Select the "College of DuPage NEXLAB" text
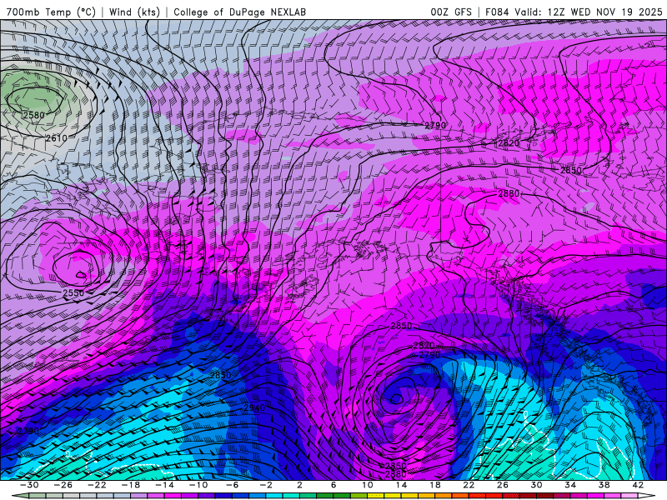The image size is (667, 500). pyautogui.click(x=239, y=12)
